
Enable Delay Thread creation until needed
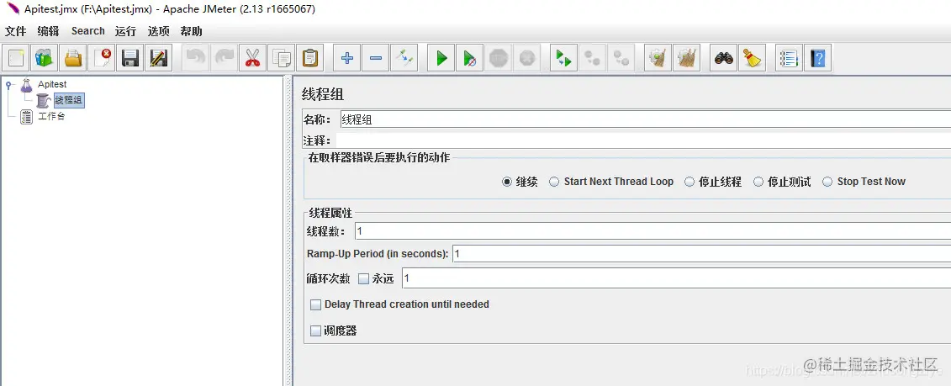(399, 304)
